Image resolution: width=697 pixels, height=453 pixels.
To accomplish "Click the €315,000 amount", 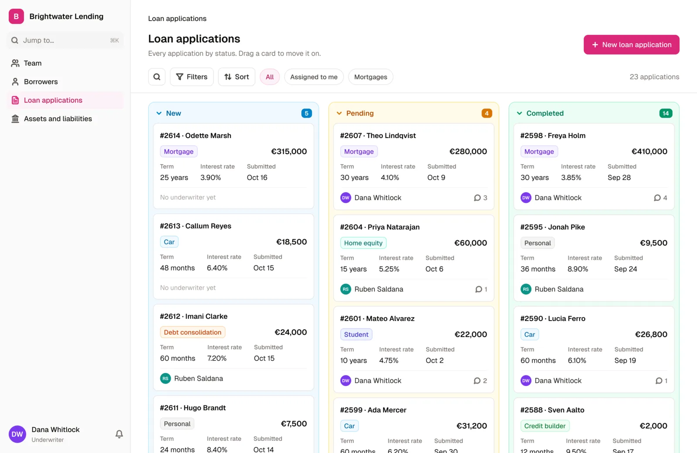I will 289,152.
